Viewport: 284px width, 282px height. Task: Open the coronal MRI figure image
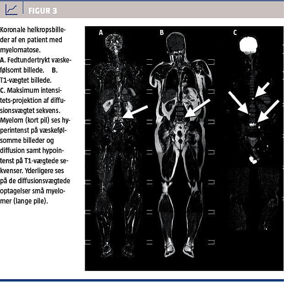tap(184, 148)
